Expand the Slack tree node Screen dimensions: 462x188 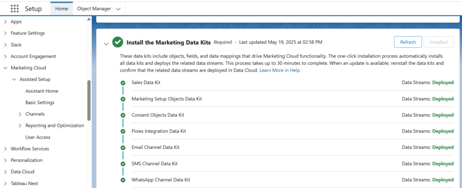pos(5,45)
